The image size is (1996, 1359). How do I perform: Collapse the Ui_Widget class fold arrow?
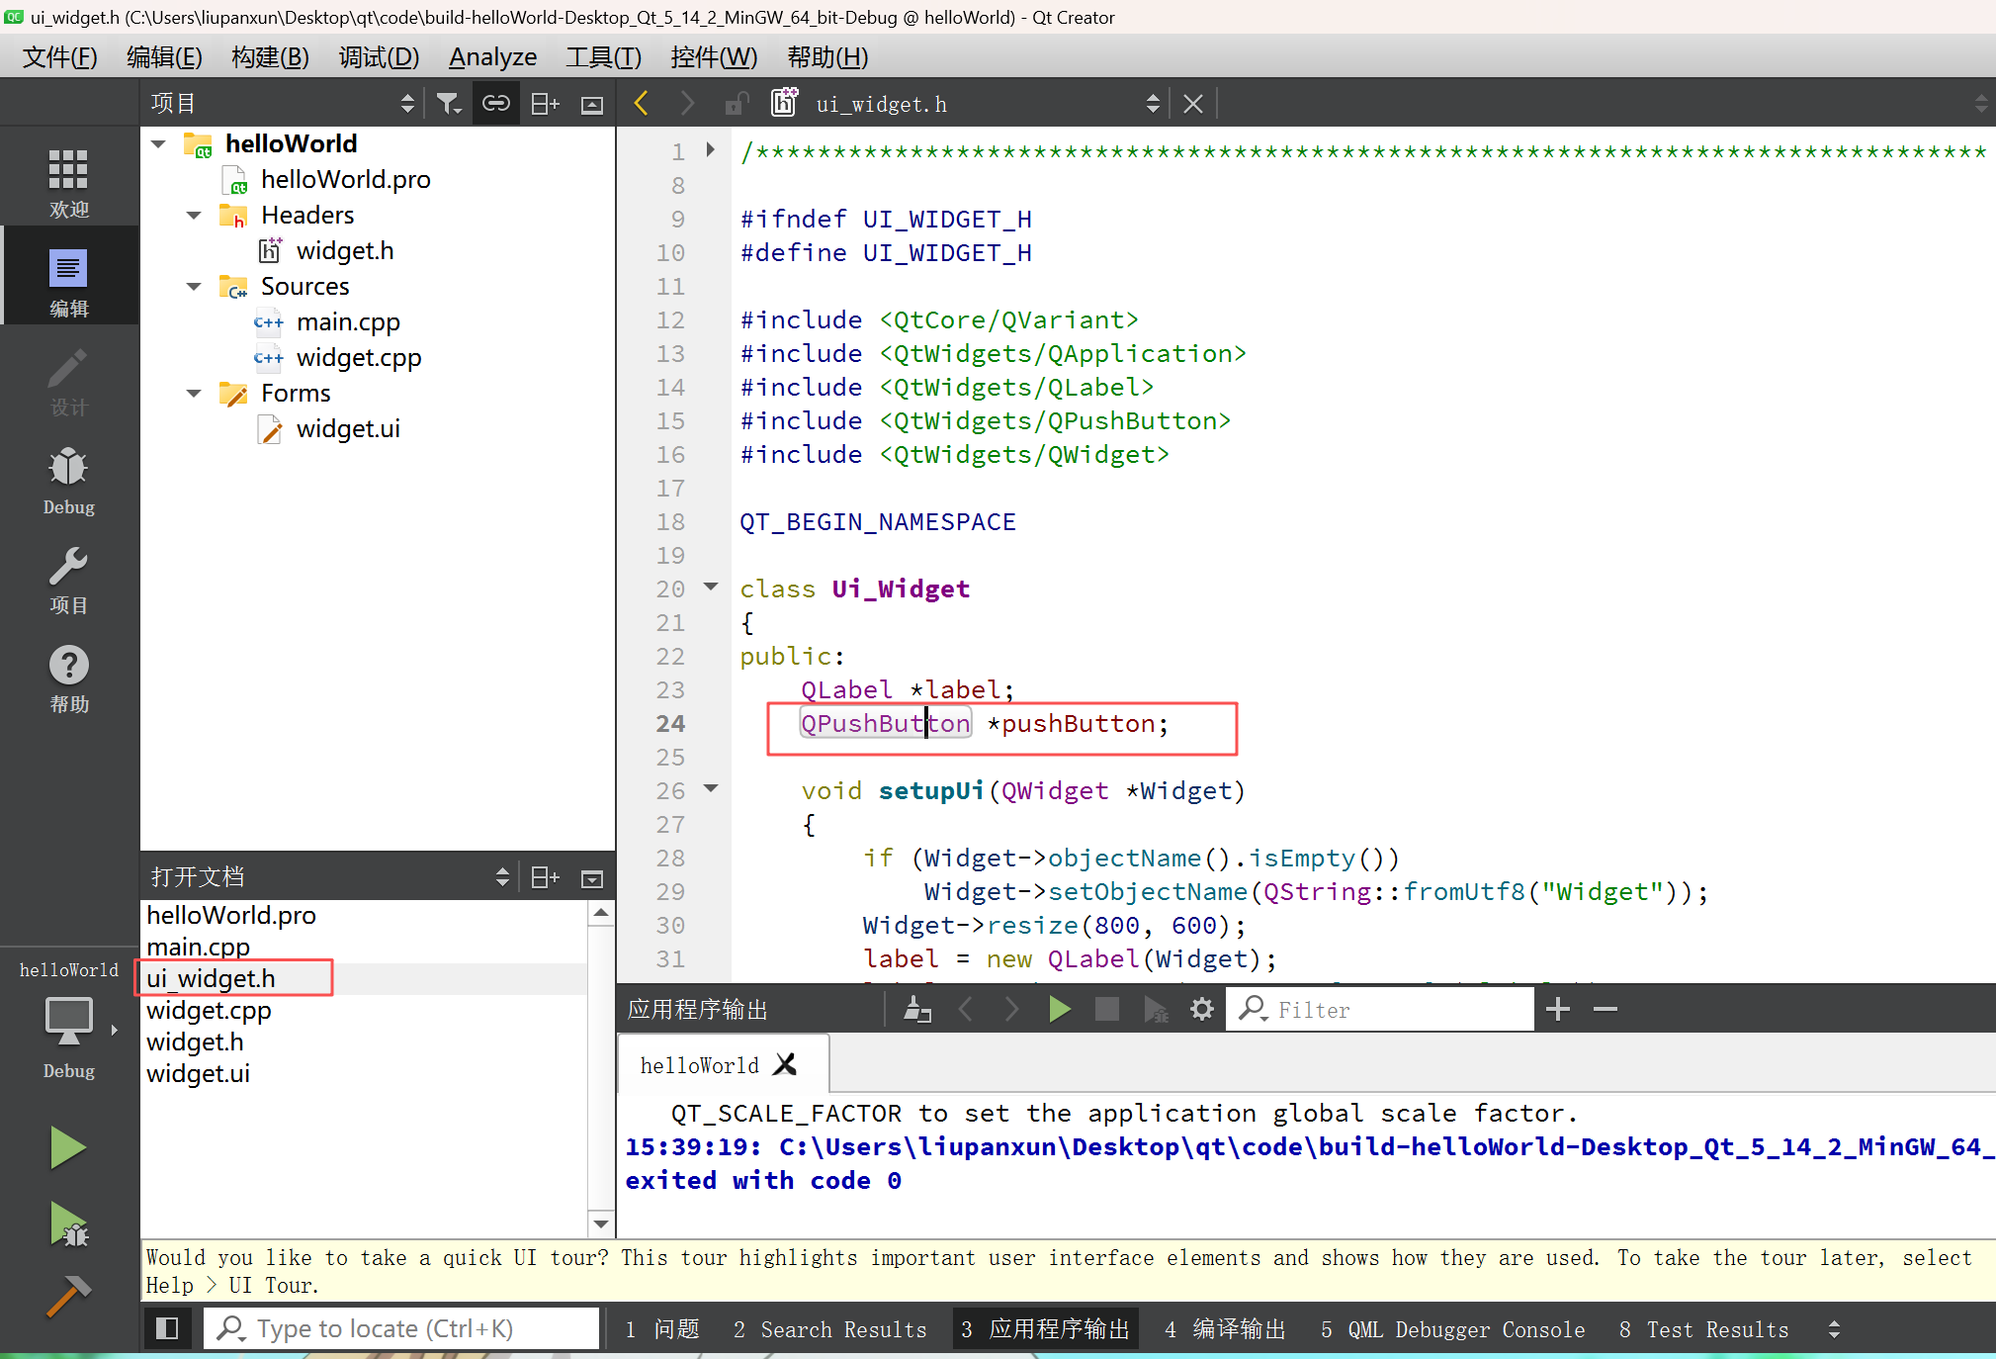pyautogui.click(x=711, y=587)
